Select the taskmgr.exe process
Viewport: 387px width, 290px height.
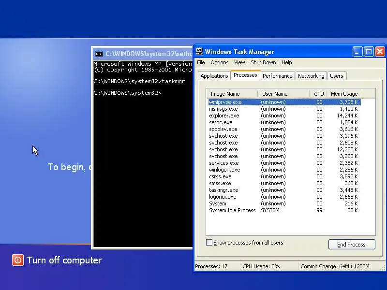[284, 190]
